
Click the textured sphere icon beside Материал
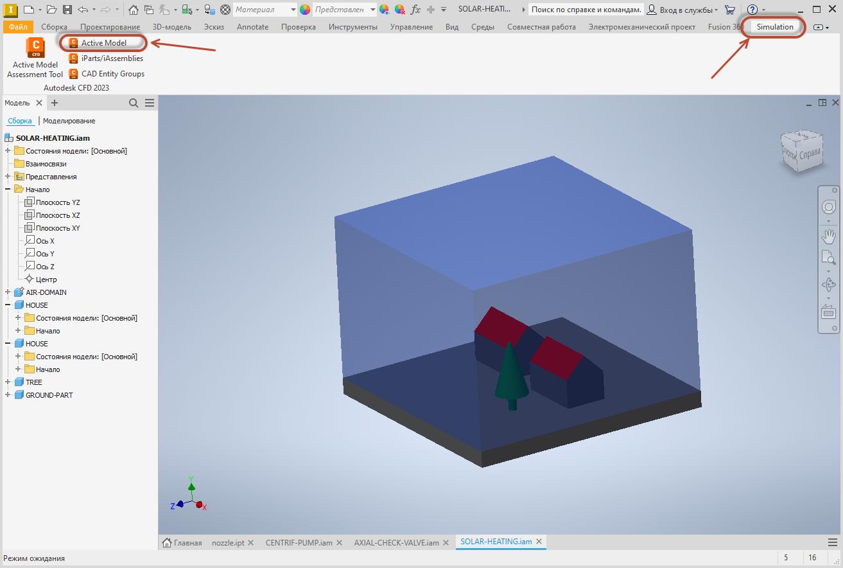coord(225,10)
